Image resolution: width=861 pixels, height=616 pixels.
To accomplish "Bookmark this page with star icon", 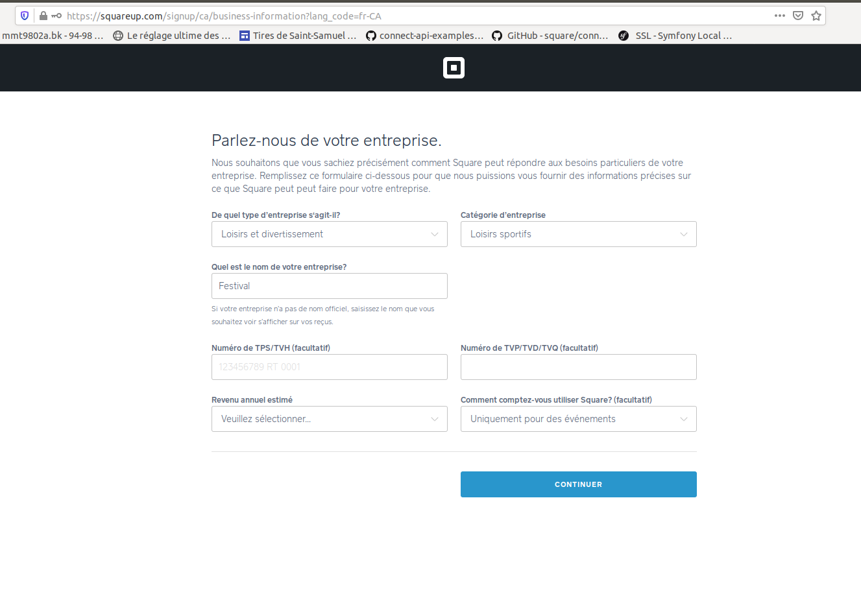I will [816, 16].
